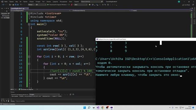Open Chrome from the taskbar
This screenshot has width=196, height=110.
click(x=103, y=108)
